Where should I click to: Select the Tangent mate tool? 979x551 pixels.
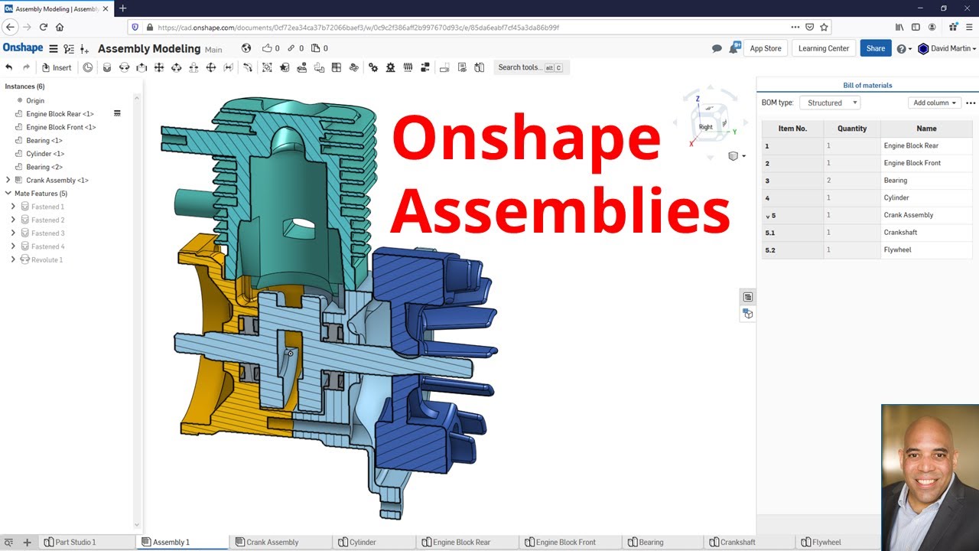(248, 67)
